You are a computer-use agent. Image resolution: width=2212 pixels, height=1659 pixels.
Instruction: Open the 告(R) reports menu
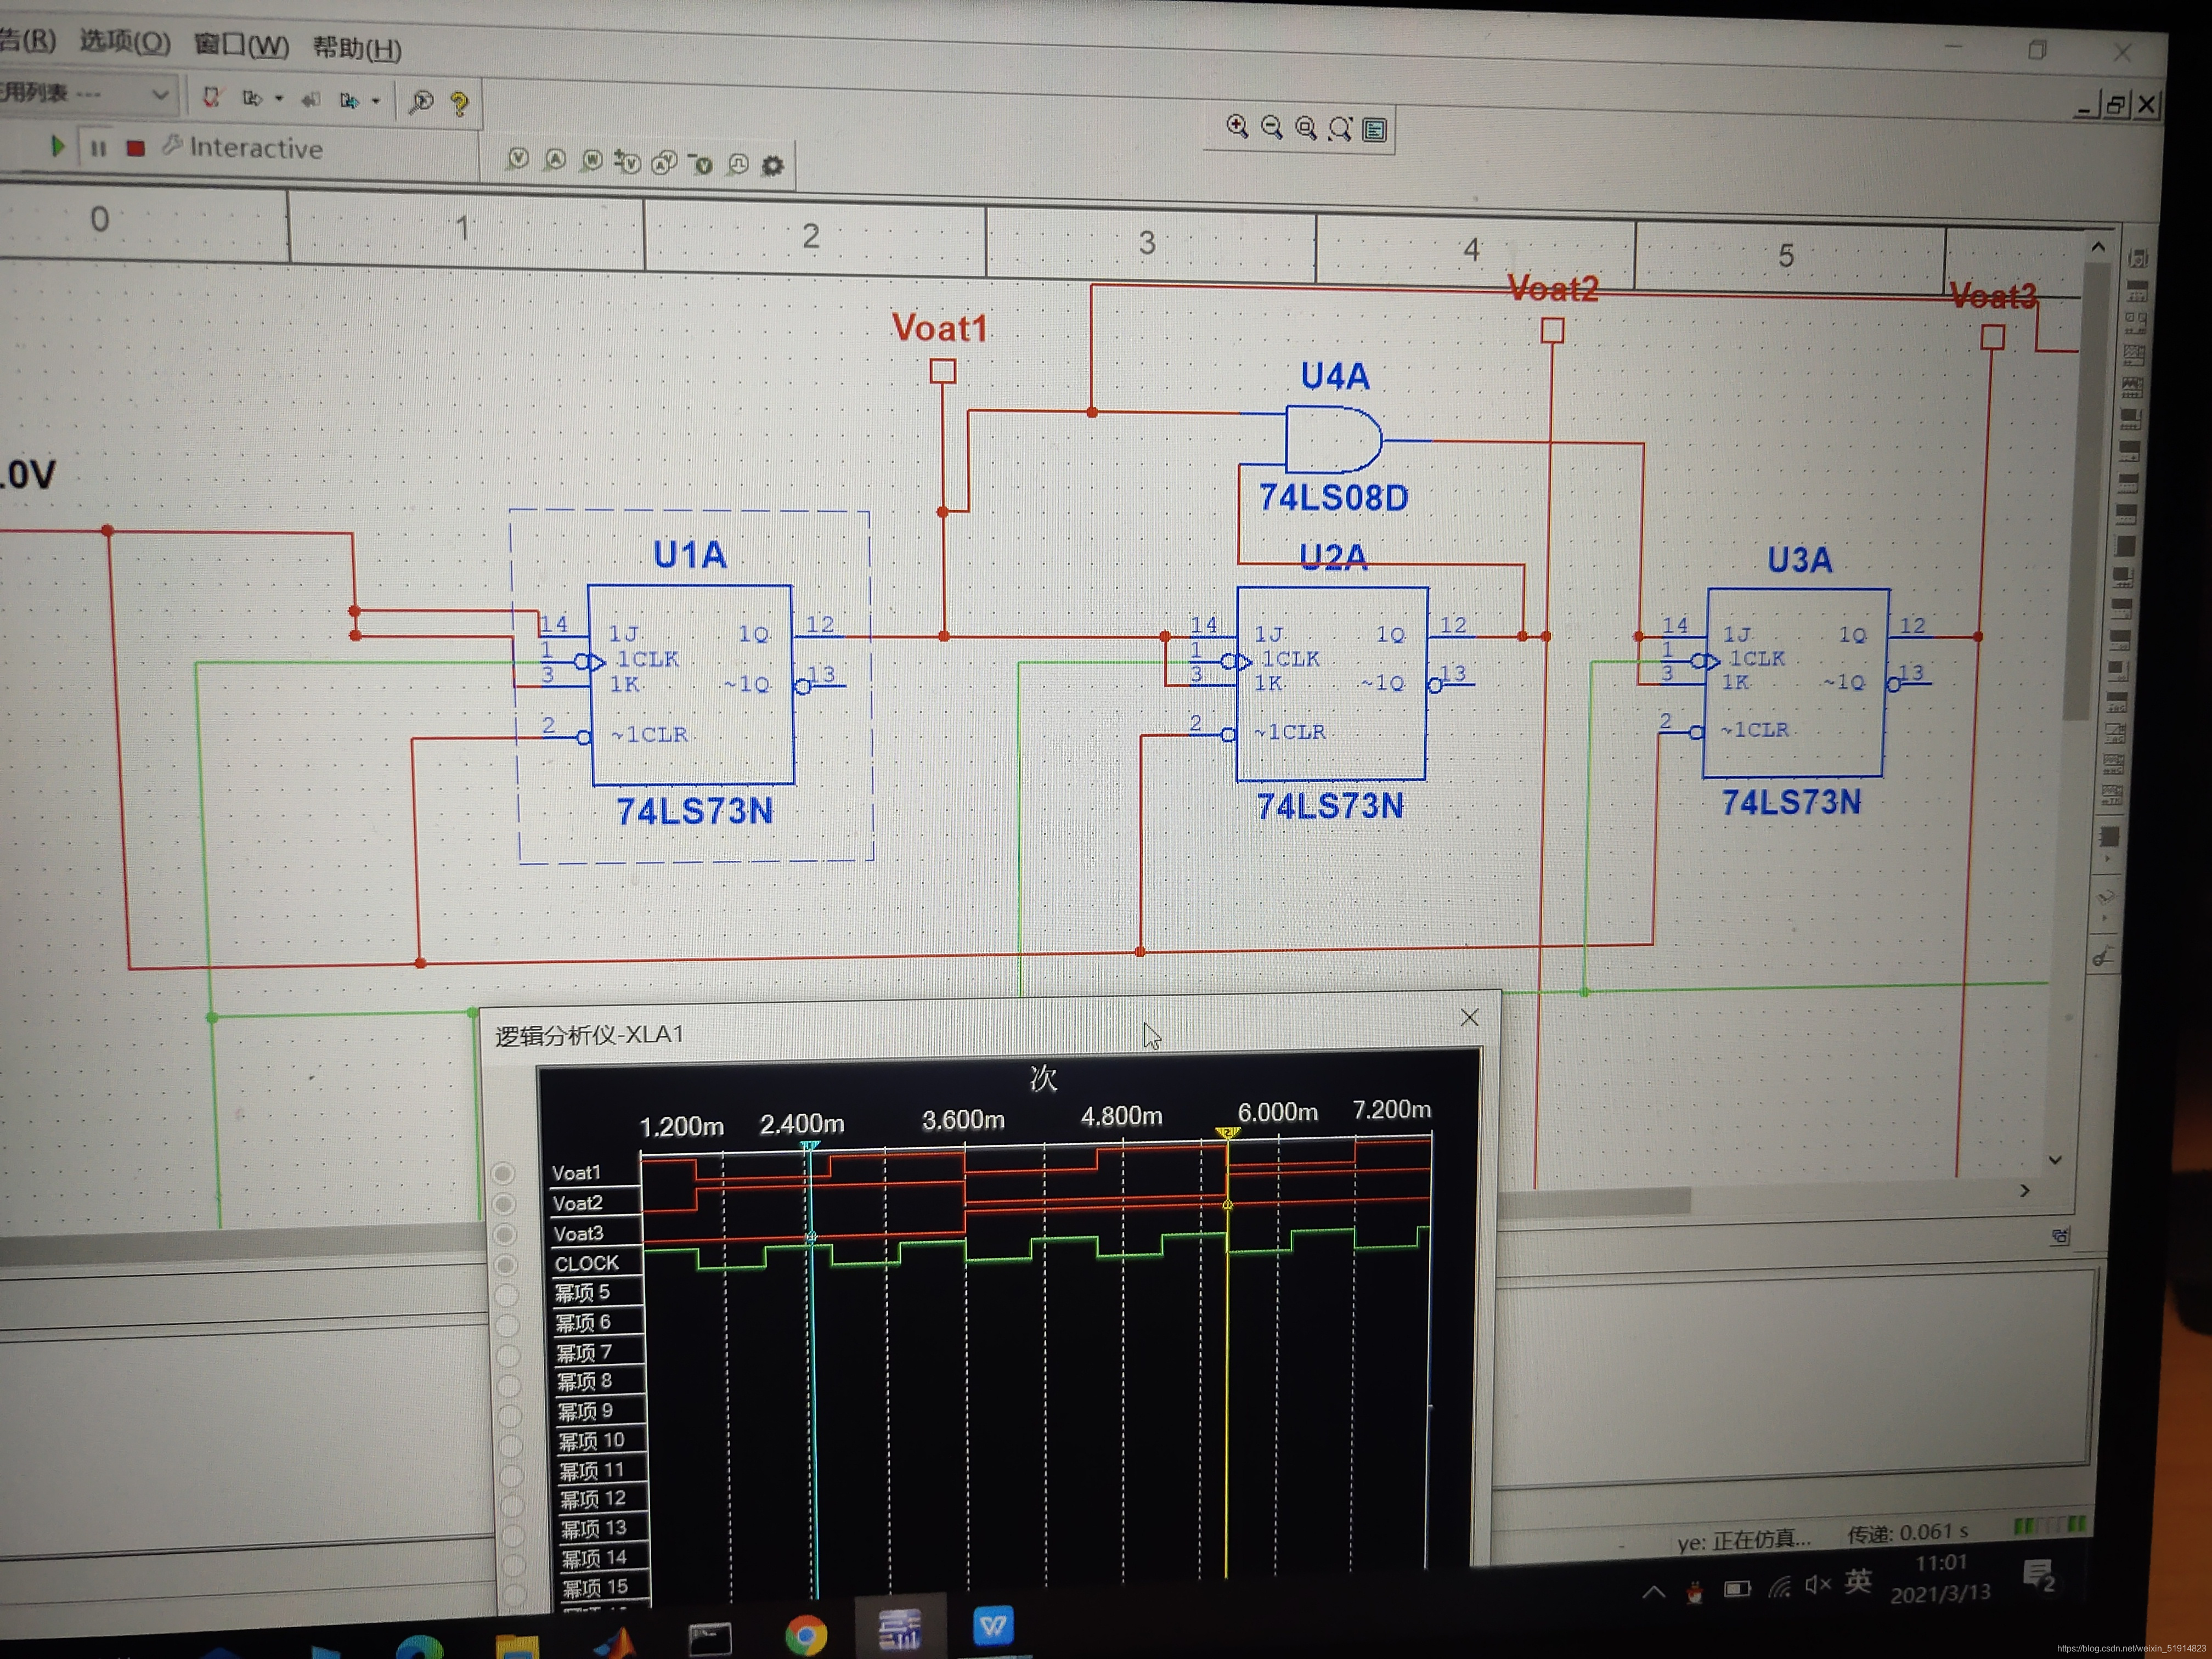(27, 40)
